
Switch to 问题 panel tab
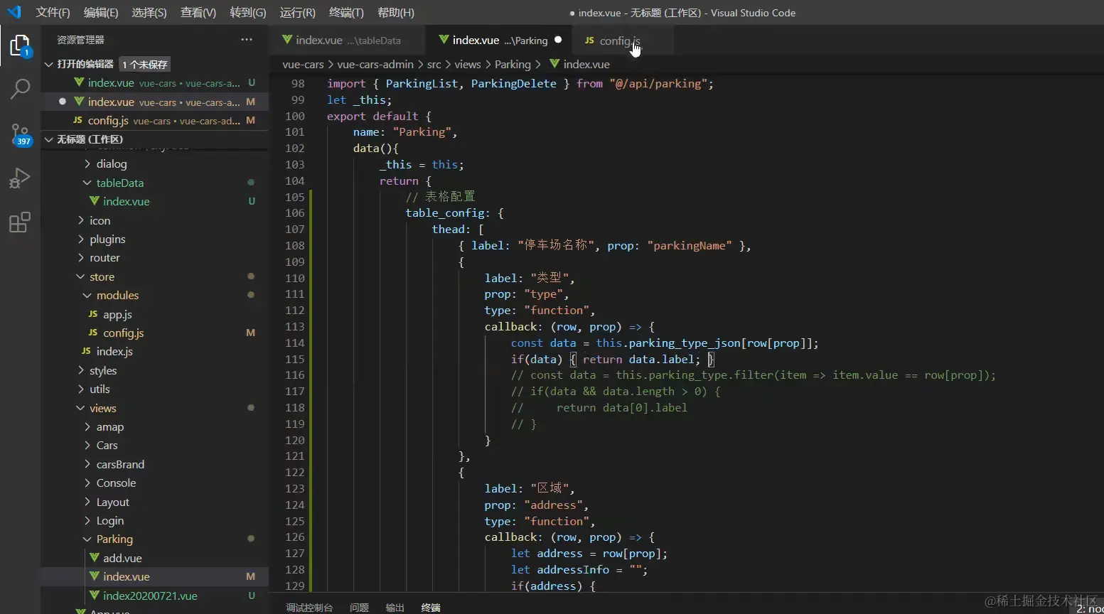pyautogui.click(x=359, y=608)
